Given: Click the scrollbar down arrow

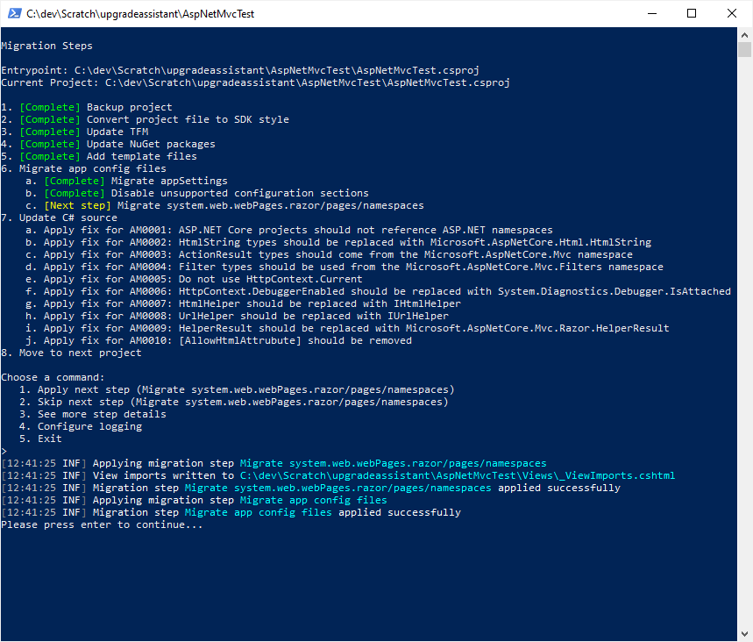Looking at the screenshot, I should 745,634.
